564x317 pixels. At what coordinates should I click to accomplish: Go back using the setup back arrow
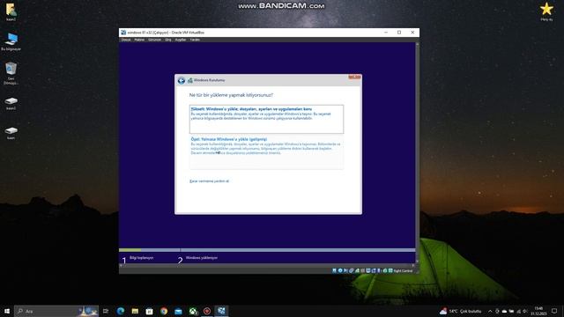[182, 80]
